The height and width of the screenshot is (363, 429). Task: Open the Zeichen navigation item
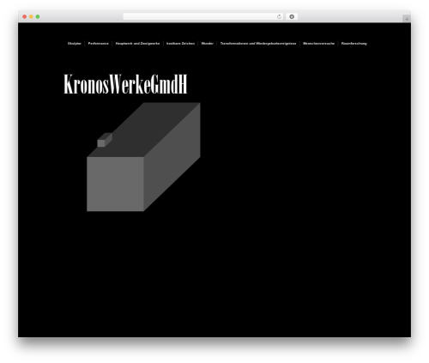[180, 44]
